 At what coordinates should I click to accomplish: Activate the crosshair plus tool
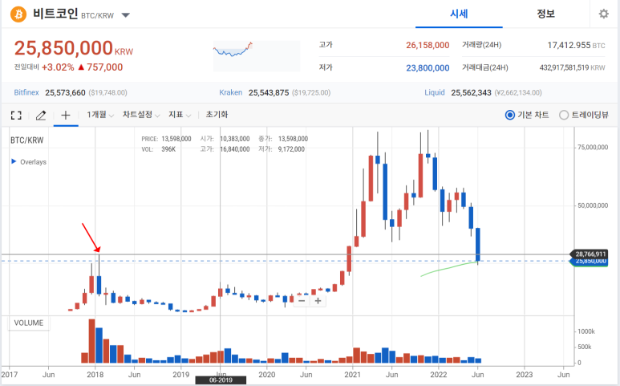66,115
